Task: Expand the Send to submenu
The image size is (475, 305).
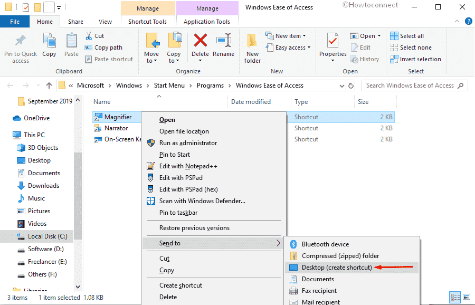Action: click(x=213, y=243)
